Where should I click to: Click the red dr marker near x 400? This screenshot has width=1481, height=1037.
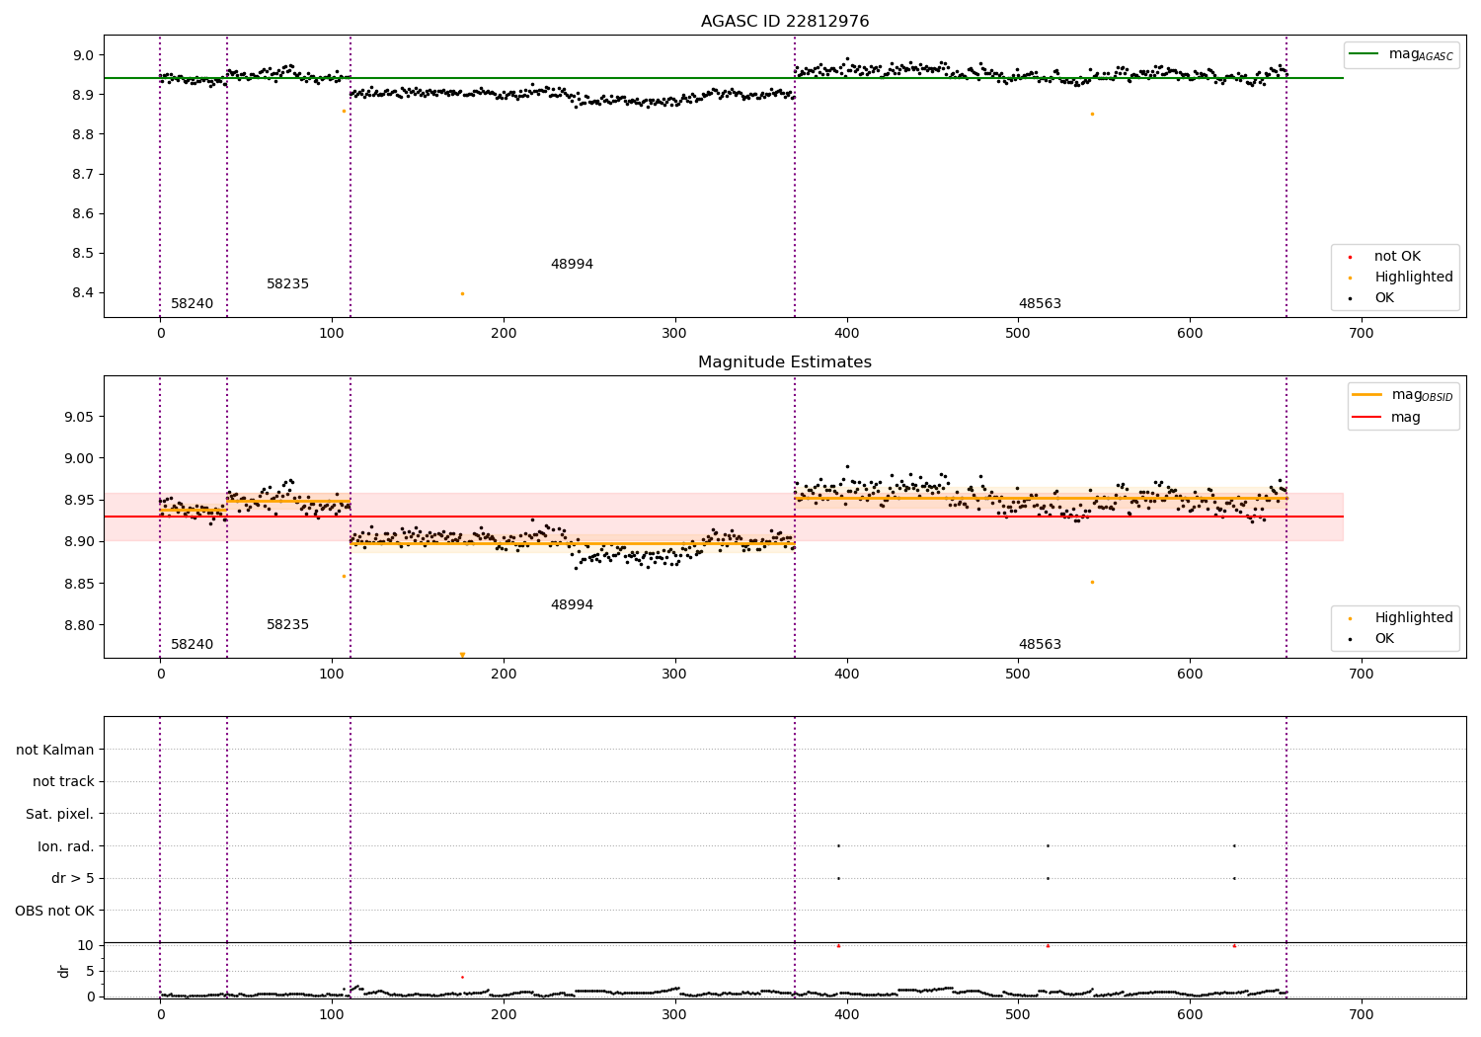point(838,946)
